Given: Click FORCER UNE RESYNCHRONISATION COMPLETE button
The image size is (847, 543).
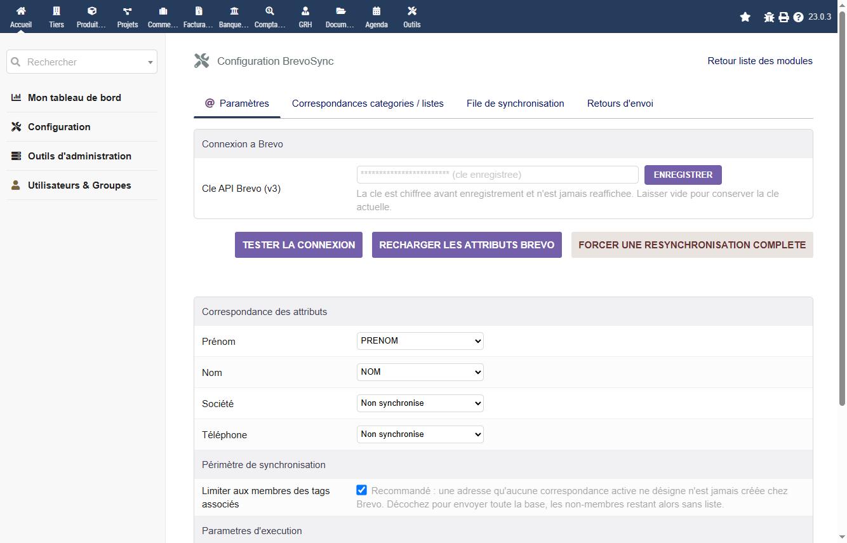Looking at the screenshot, I should coord(692,245).
